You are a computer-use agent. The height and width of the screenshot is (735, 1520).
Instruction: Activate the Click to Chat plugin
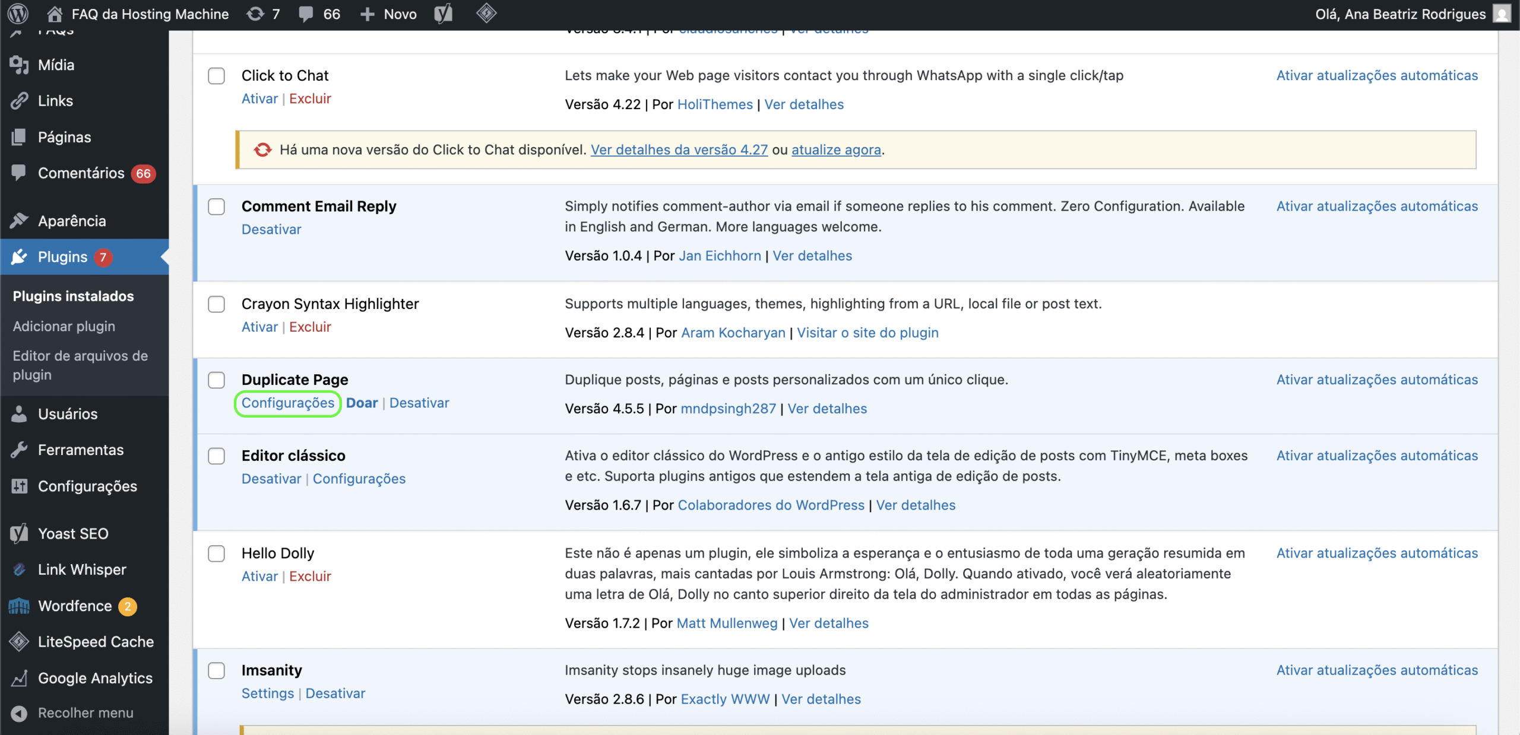pos(259,98)
